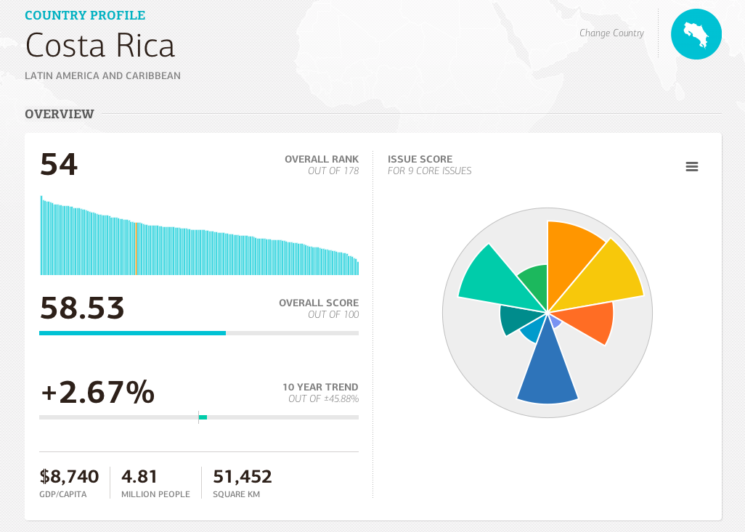Open the chart hamburger menu

[691, 167]
